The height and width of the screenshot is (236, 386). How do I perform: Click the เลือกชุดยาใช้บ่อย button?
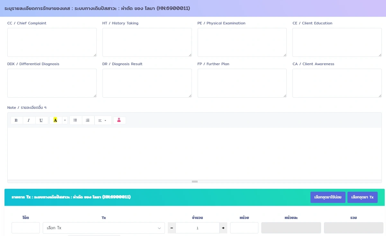point(328,197)
